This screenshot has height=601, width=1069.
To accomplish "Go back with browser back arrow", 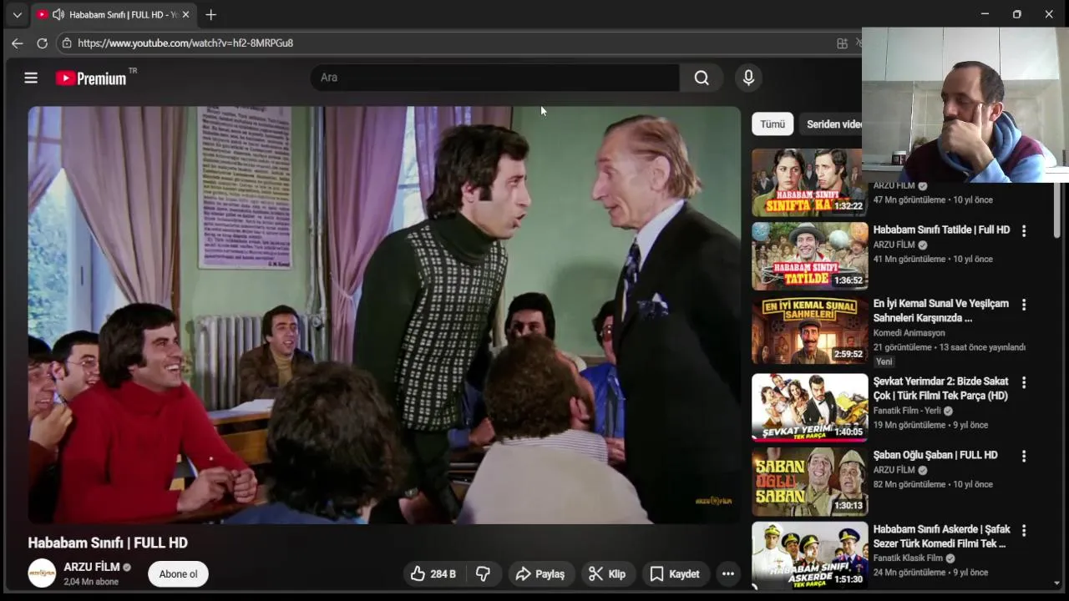I will (17, 43).
